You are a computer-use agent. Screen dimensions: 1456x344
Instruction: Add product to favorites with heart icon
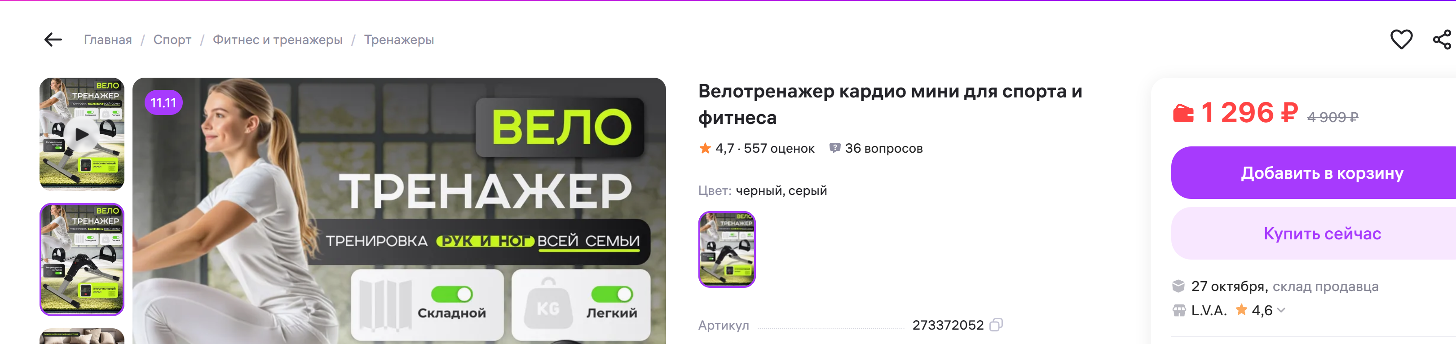1401,40
